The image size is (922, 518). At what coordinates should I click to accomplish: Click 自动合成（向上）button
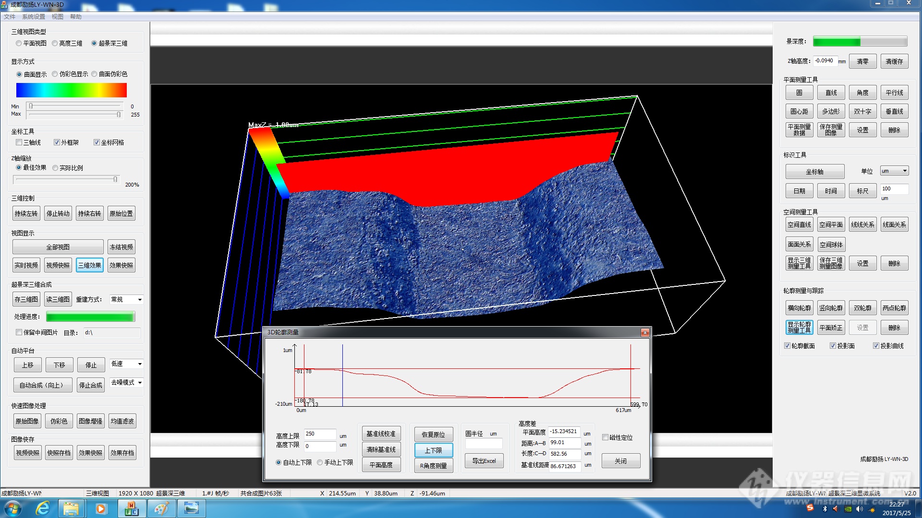pos(43,385)
